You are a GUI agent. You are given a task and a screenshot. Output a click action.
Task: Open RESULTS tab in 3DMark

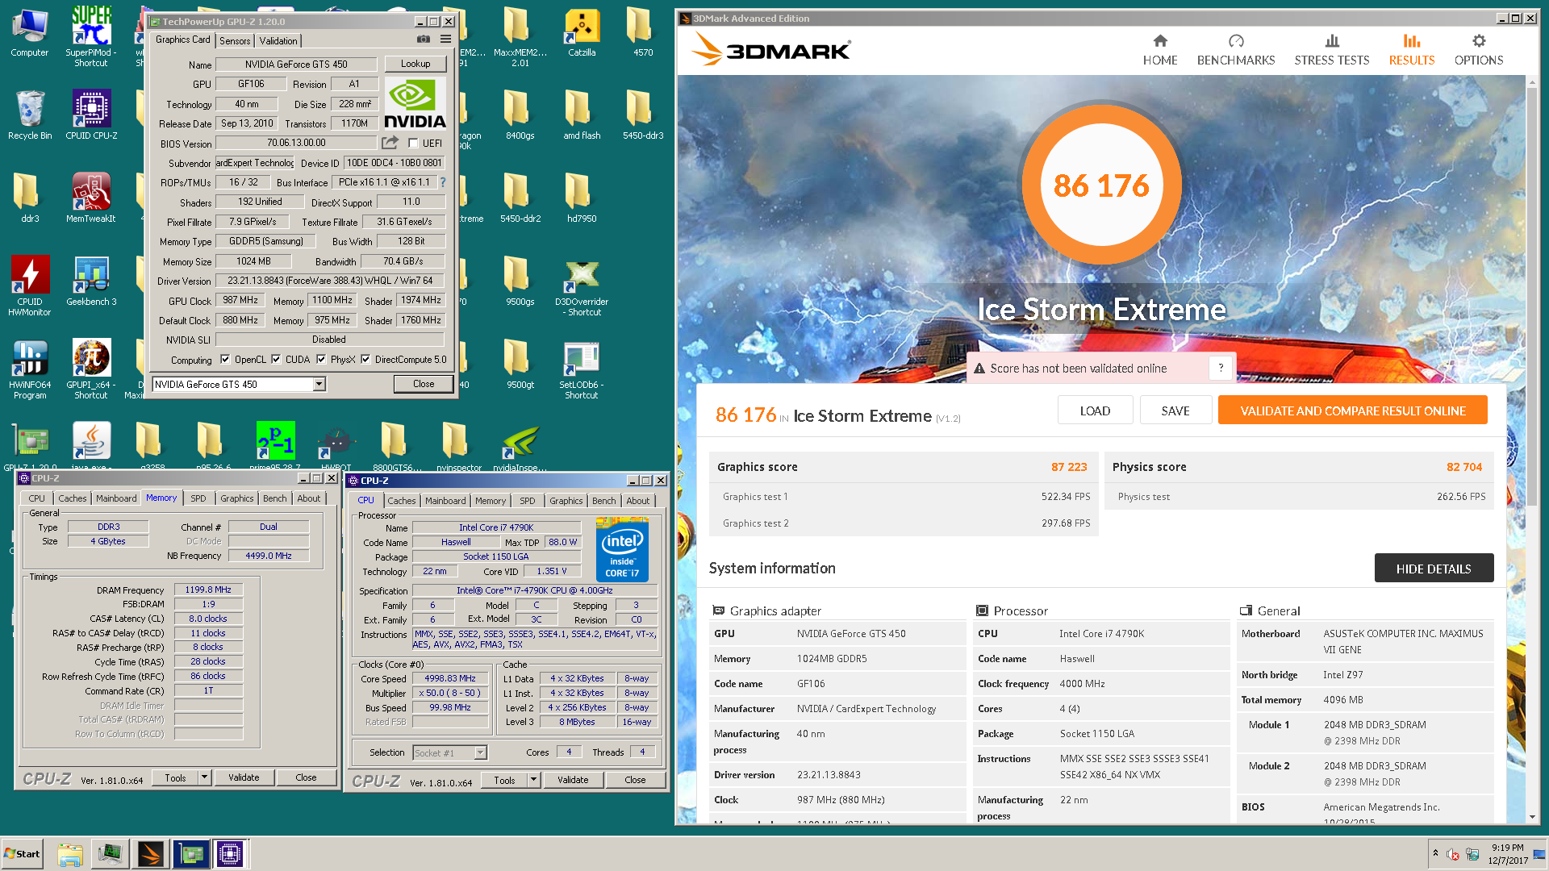click(1411, 49)
